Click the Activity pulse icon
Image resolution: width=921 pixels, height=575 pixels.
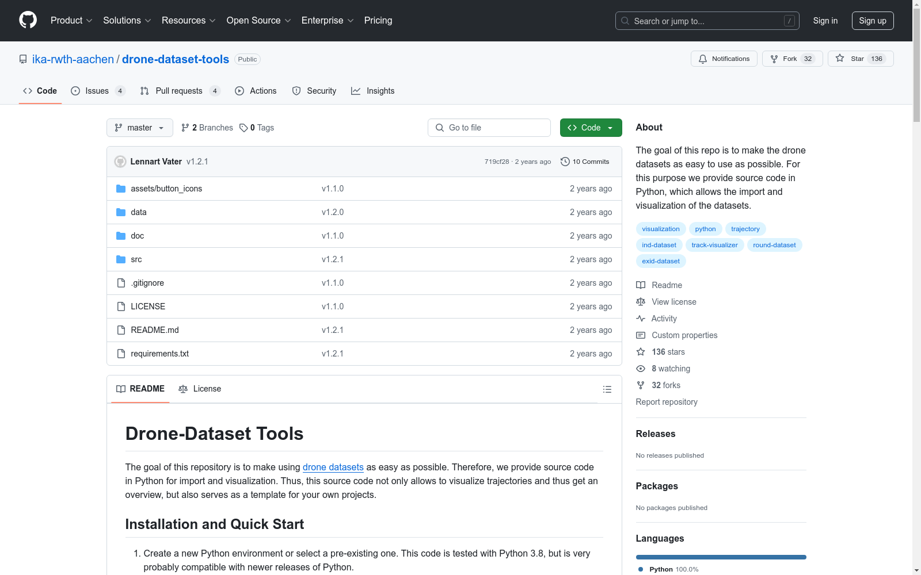point(641,319)
